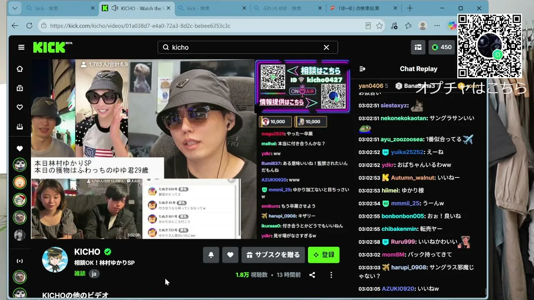
Task: Select the live broadcast icon in sidebar
Action: (20, 261)
